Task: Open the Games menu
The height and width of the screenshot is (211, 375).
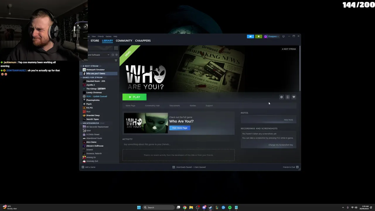Action: pos(108,36)
